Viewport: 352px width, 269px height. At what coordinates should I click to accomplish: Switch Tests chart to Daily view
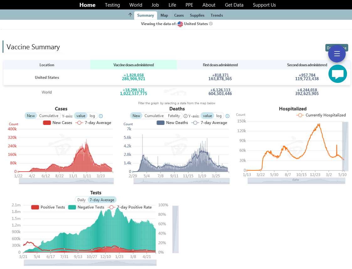tap(81, 200)
